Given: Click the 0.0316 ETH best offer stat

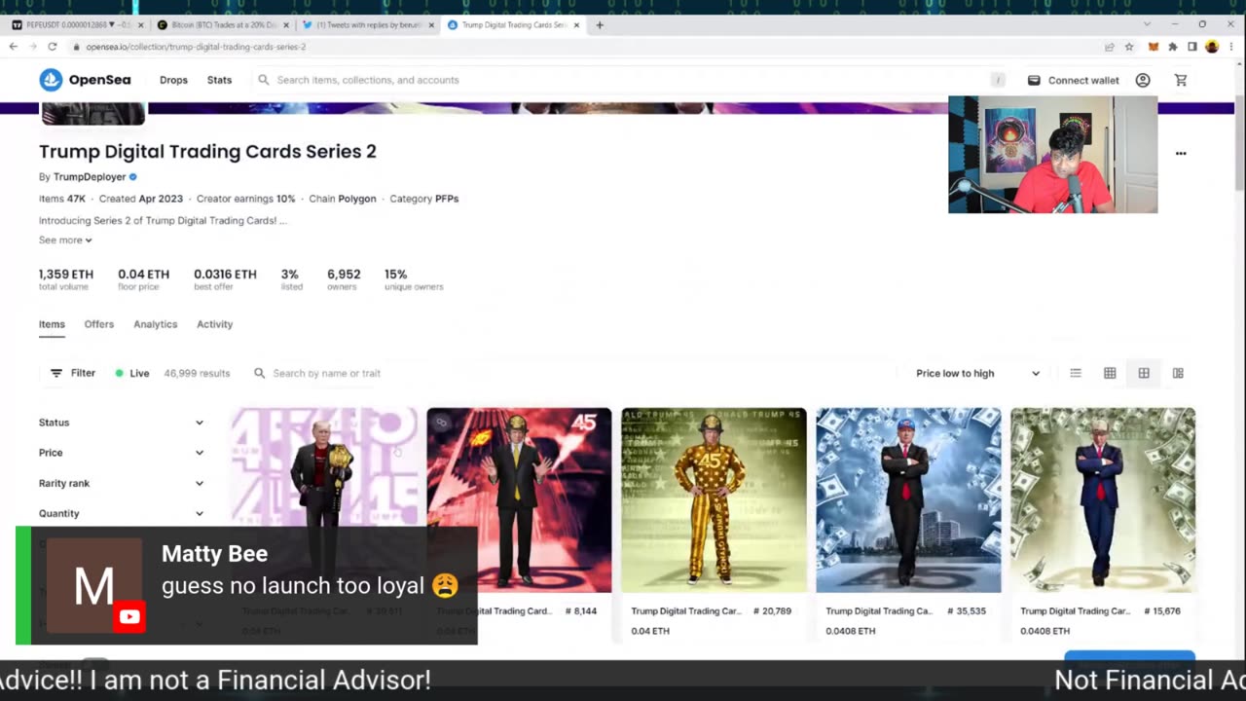Looking at the screenshot, I should point(225,279).
